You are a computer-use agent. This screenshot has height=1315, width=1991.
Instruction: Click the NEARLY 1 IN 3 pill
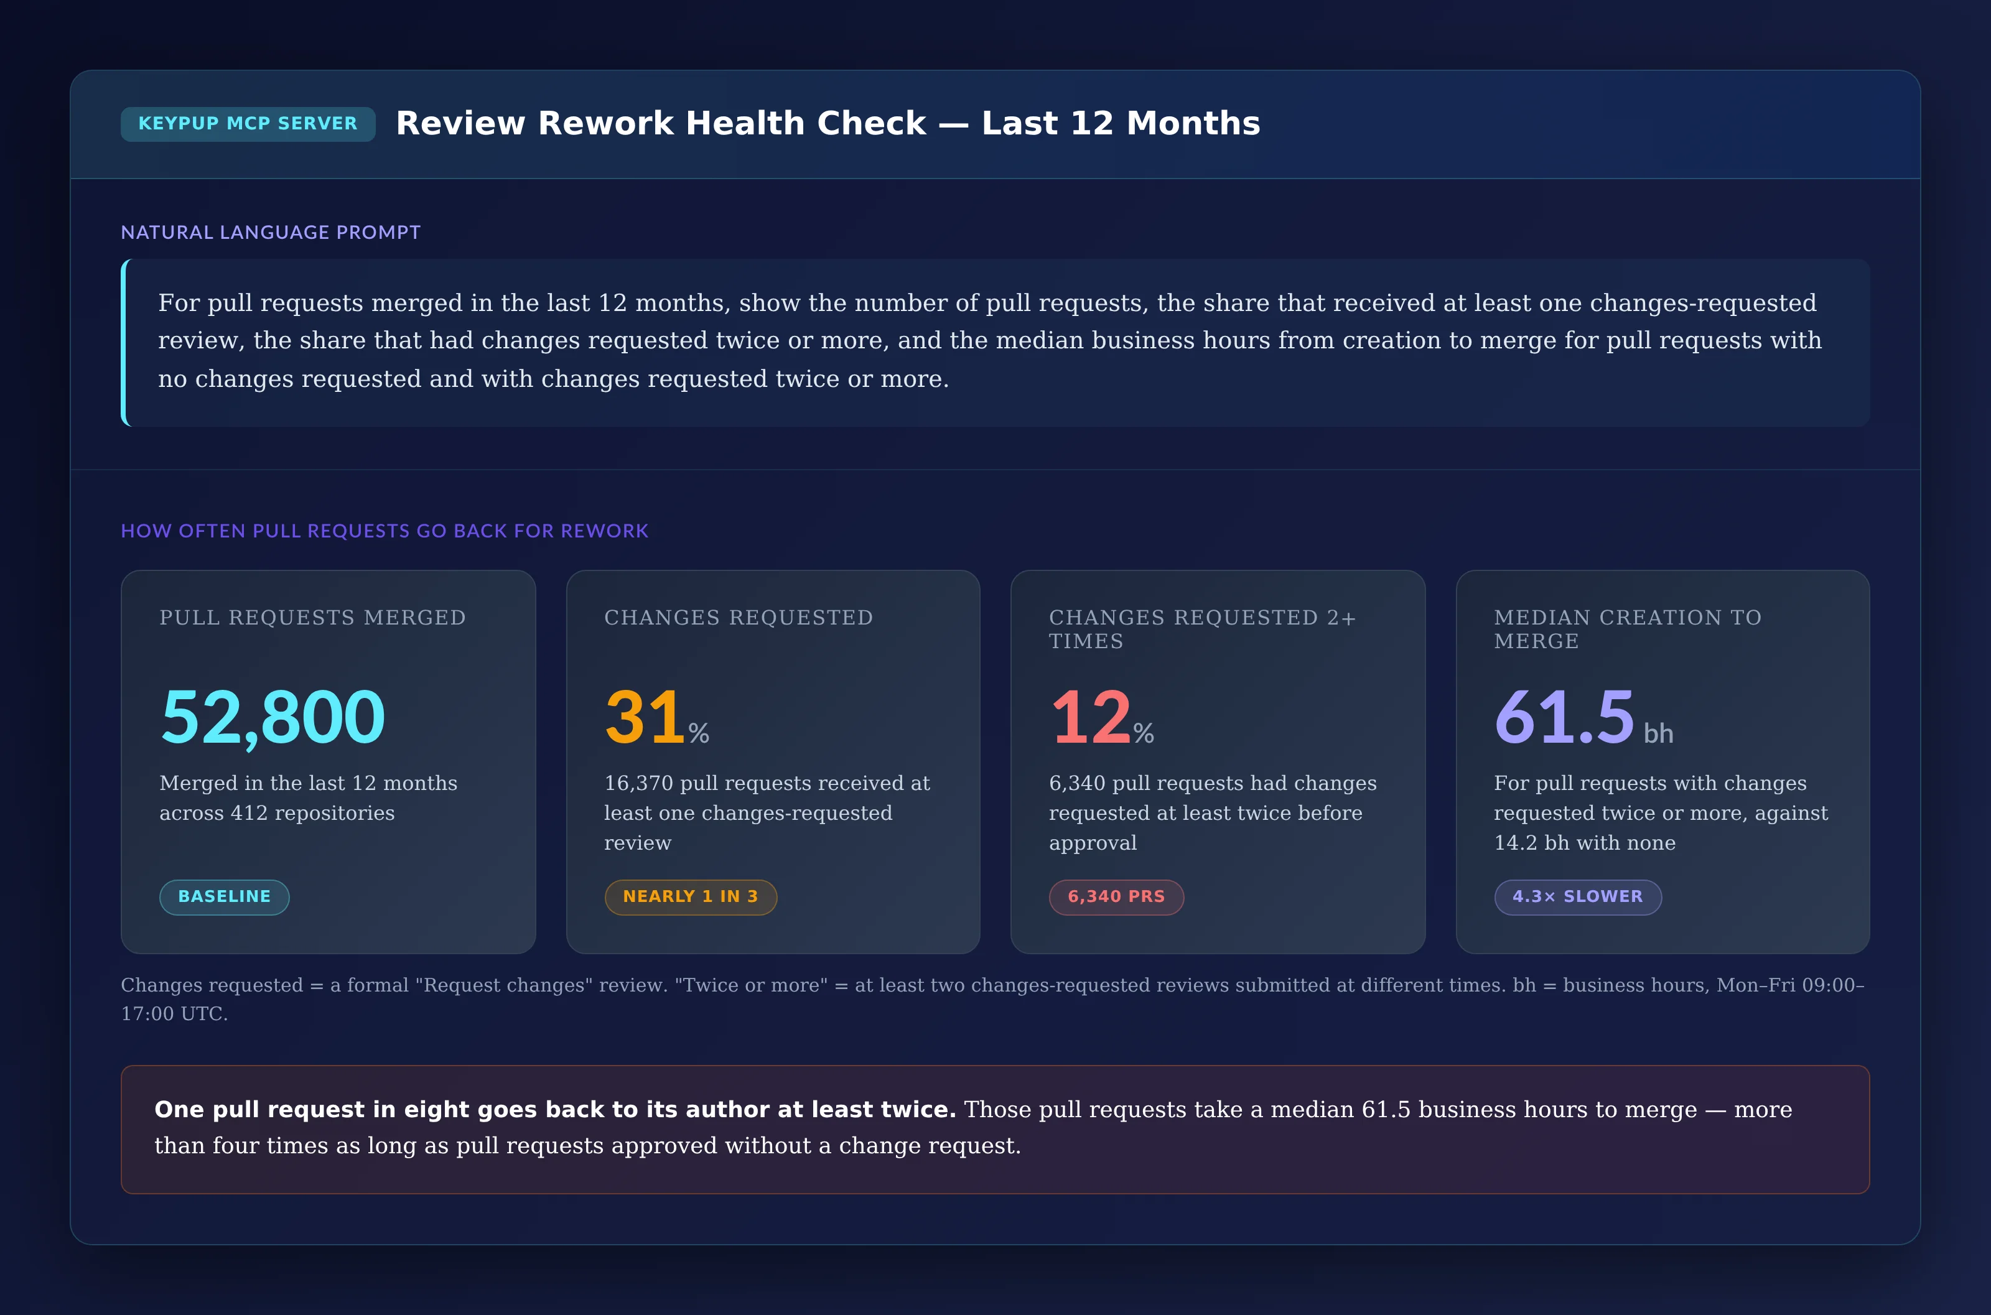click(690, 896)
